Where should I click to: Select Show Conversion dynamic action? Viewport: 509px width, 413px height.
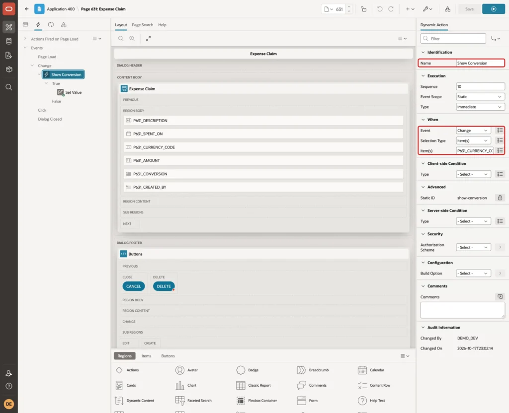63,74
